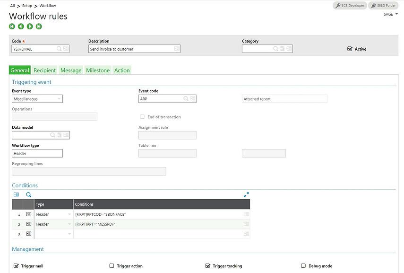The height and width of the screenshot is (273, 404).
Task: Enable the Debug mode checkbox
Action: (x=303, y=266)
